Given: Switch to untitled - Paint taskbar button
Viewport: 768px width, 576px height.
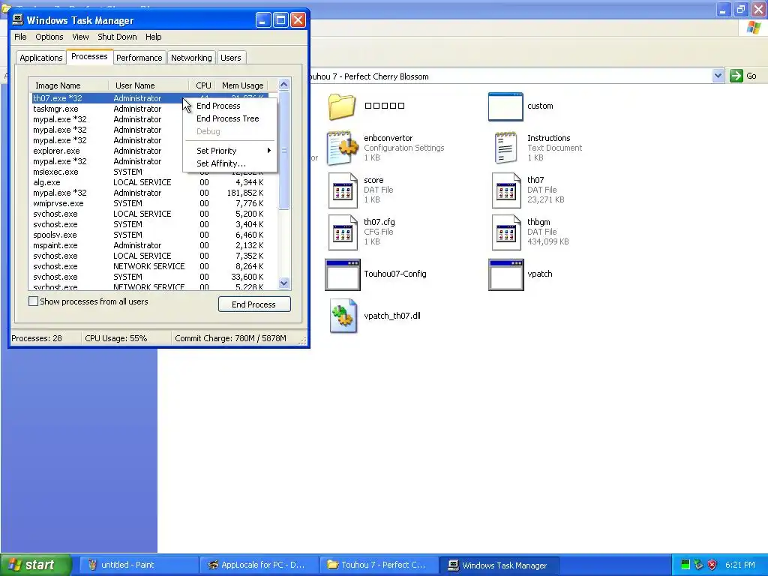Looking at the screenshot, I should tap(138, 565).
